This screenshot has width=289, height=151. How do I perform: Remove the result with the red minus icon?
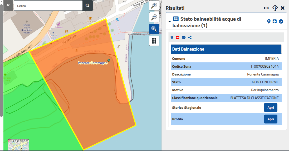pos(178,37)
